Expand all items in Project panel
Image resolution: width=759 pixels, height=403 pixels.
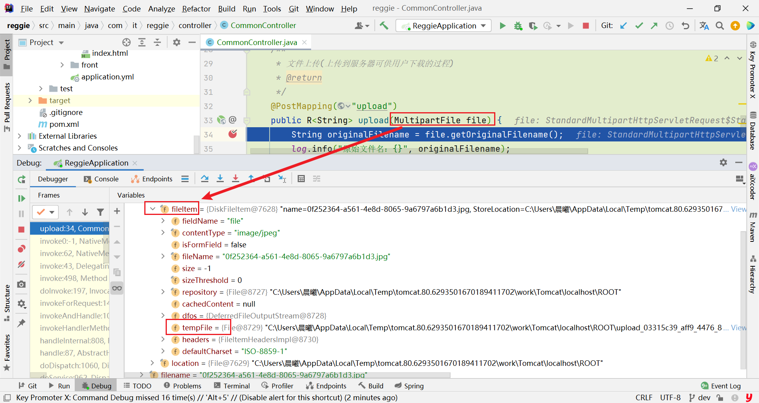tap(142, 42)
